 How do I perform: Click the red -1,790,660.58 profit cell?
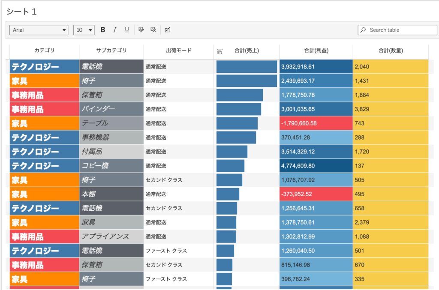click(316, 123)
